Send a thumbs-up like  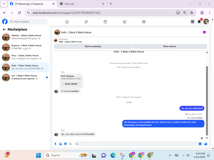click(x=205, y=144)
